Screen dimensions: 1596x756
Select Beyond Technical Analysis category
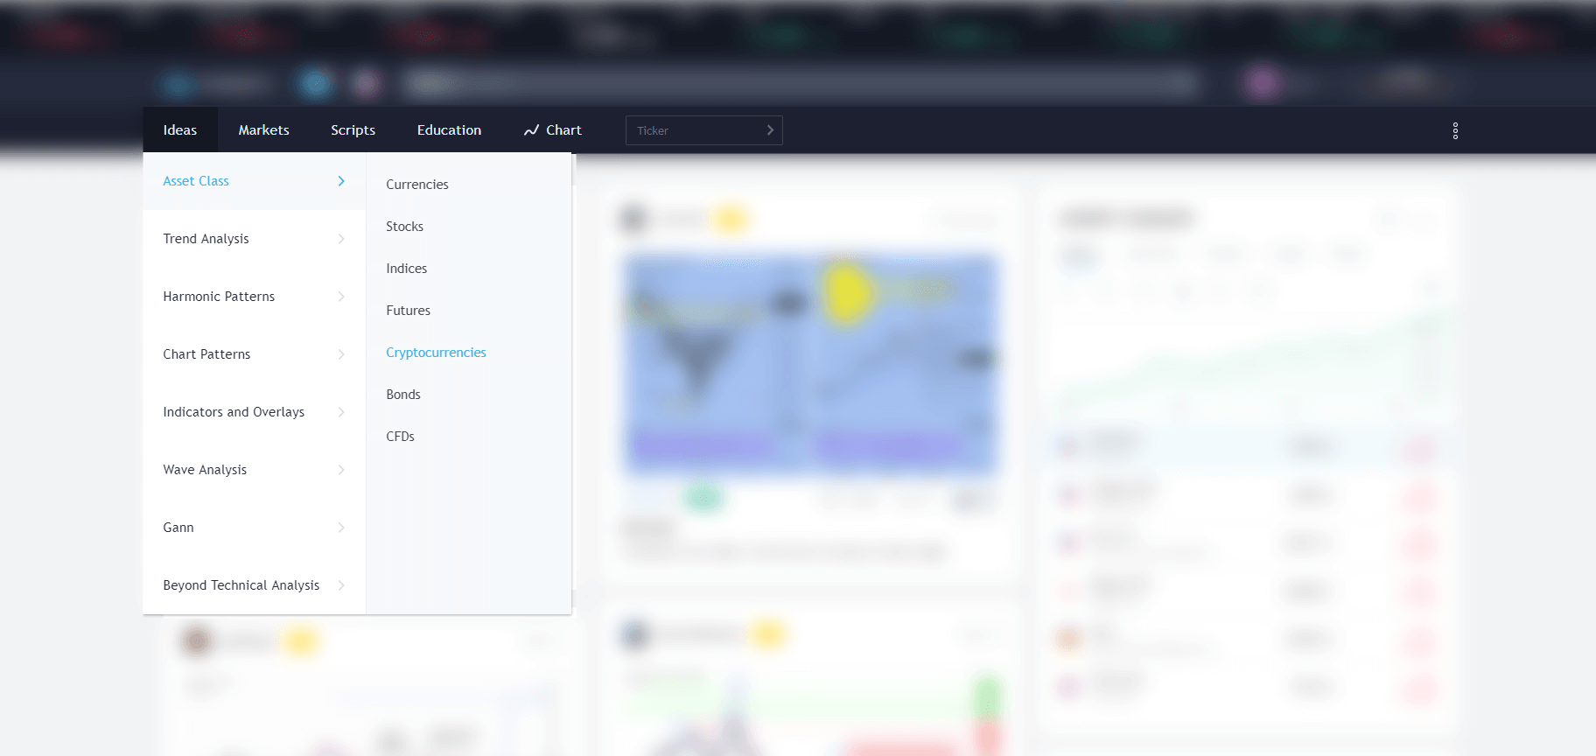(x=254, y=585)
